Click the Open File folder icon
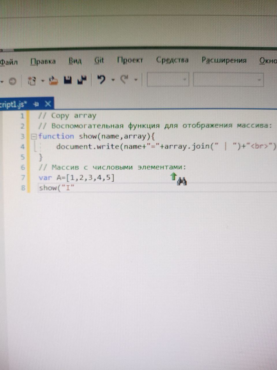277x370 pixels. click(x=53, y=80)
